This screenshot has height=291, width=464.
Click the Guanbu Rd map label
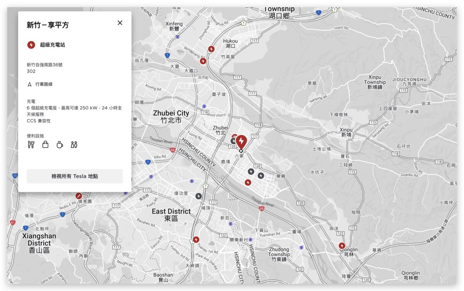pos(409,175)
